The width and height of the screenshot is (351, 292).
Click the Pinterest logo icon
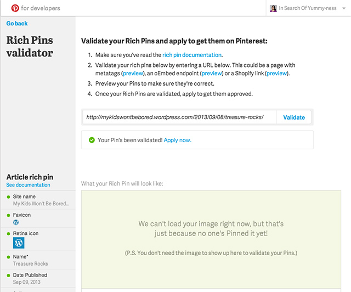pos(15,8)
